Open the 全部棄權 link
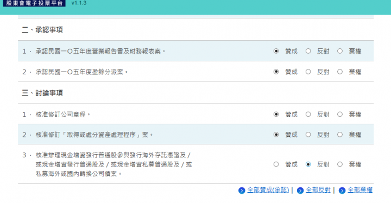This screenshot has width=391, height=203. (x=360, y=190)
